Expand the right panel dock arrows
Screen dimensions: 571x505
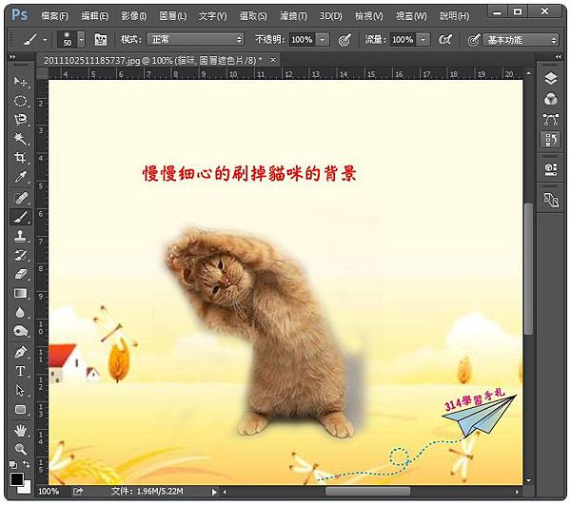point(559,57)
